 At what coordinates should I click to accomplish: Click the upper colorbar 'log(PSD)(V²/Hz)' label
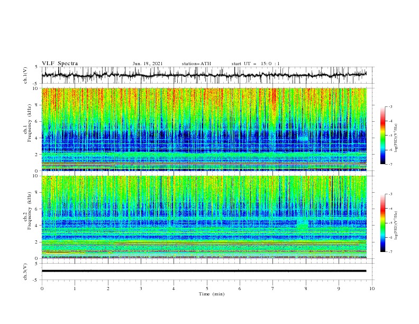coord(396,138)
